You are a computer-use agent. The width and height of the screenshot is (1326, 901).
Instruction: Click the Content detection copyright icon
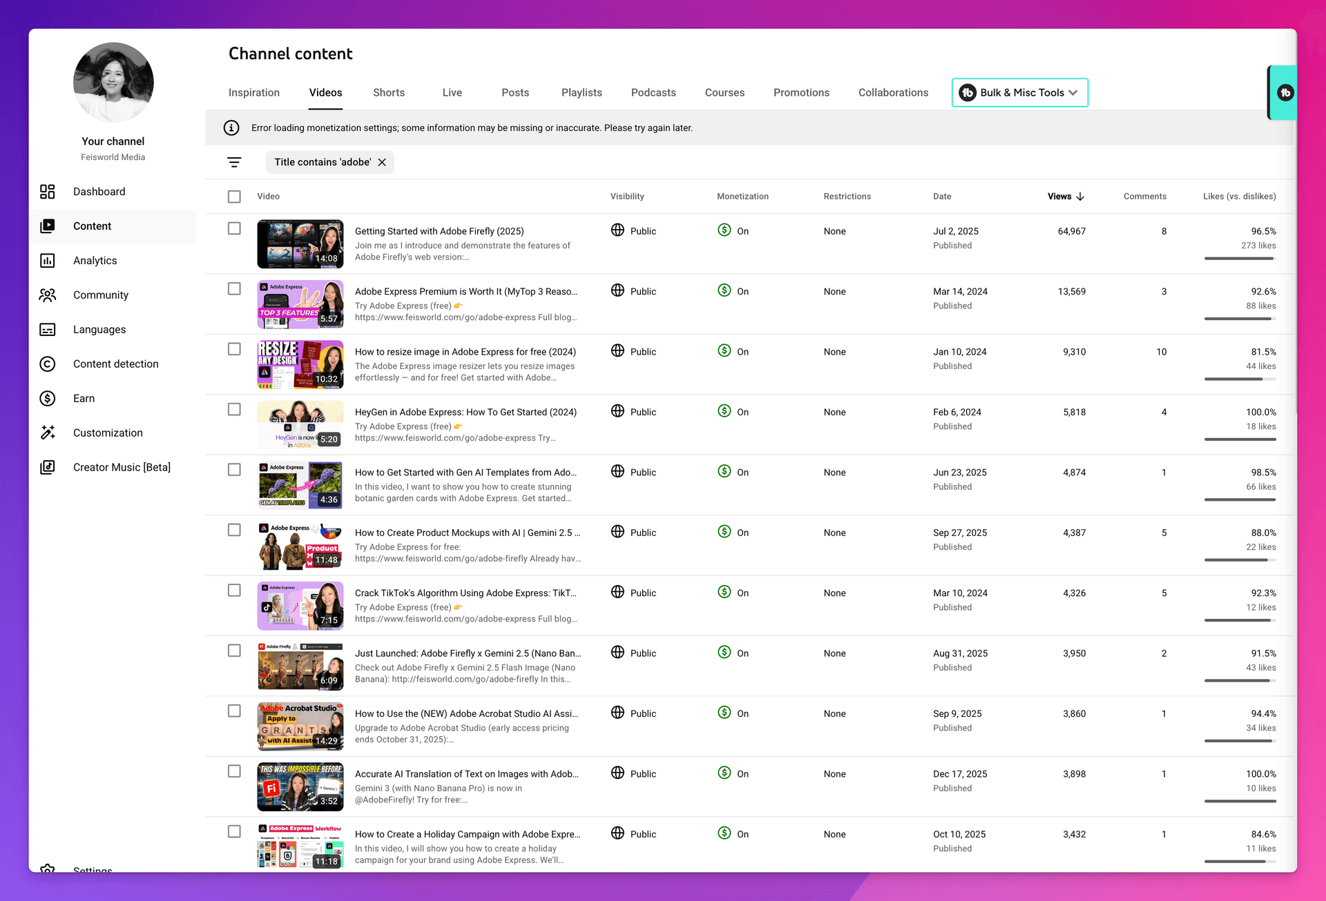pyautogui.click(x=48, y=364)
